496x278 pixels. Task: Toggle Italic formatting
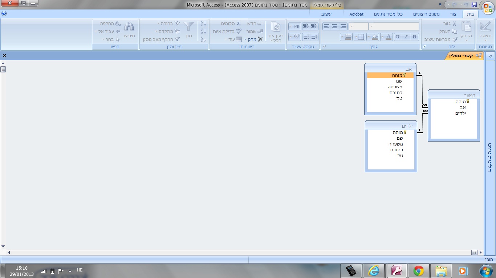[406, 37]
